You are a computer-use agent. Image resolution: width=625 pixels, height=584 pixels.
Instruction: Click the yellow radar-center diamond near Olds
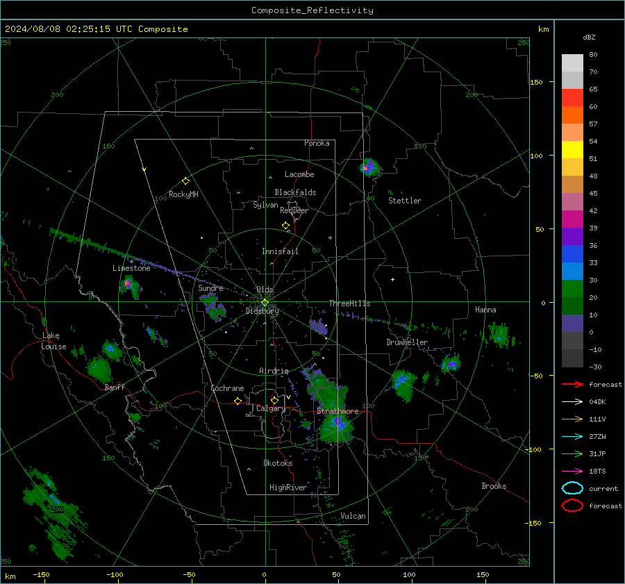265,303
